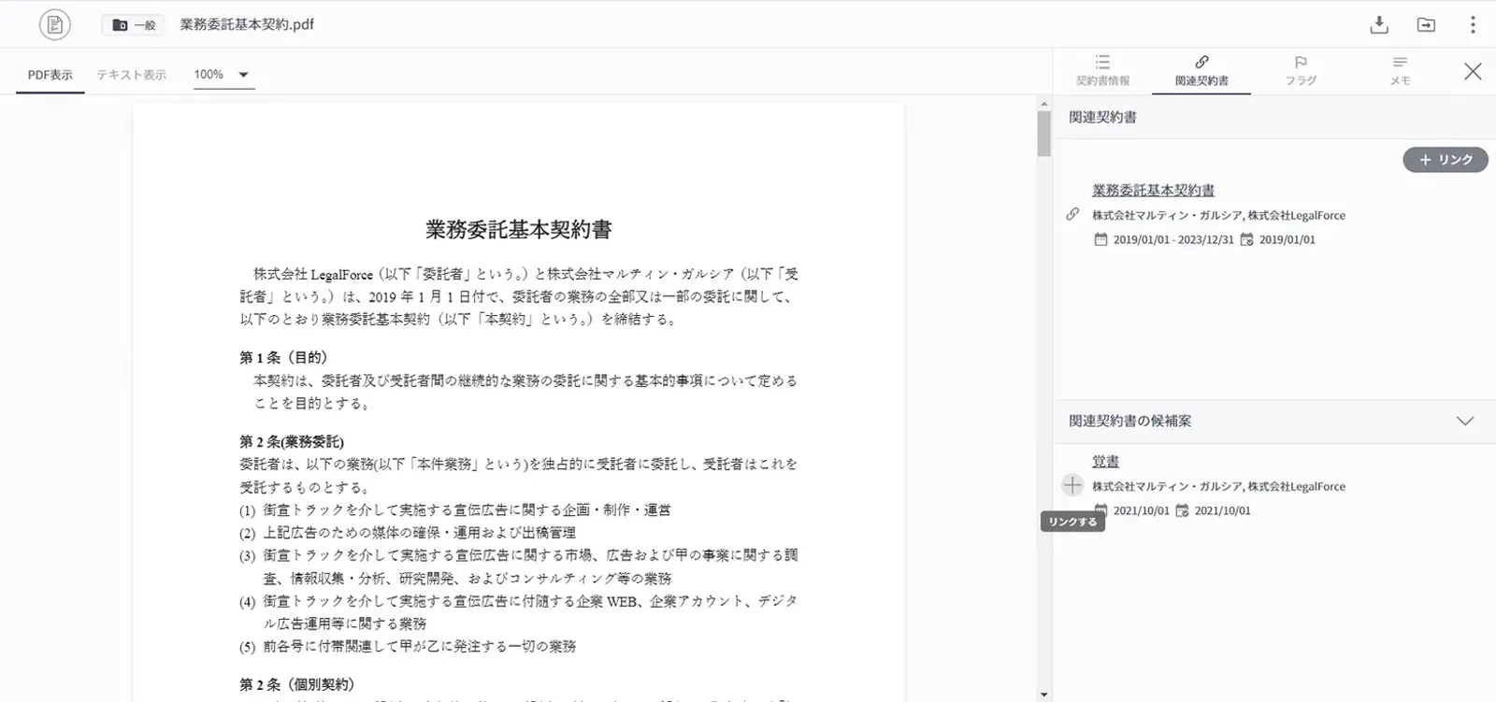Switch to PDF表示 tab
The height and width of the screenshot is (702, 1496).
tap(50, 75)
